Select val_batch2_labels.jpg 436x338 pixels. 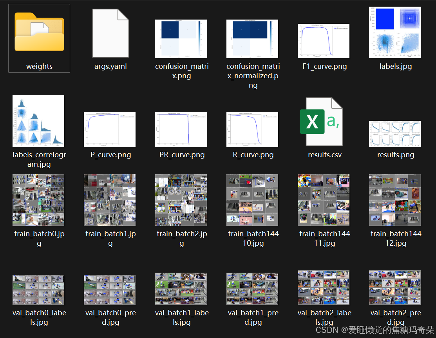point(324,288)
